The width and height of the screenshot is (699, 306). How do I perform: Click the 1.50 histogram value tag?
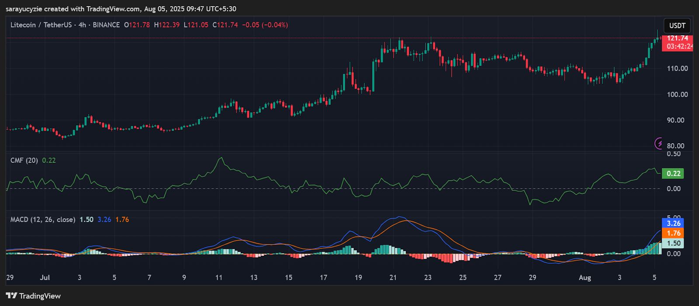click(673, 243)
